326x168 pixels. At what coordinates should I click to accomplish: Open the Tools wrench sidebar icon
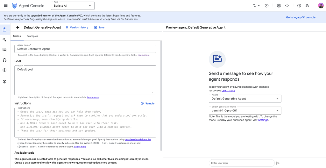tap(4, 40)
